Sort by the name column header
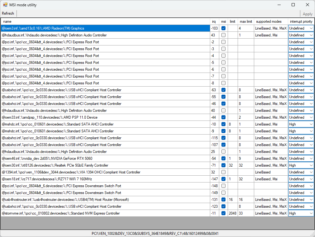The image size is (315, 237). coord(105,21)
